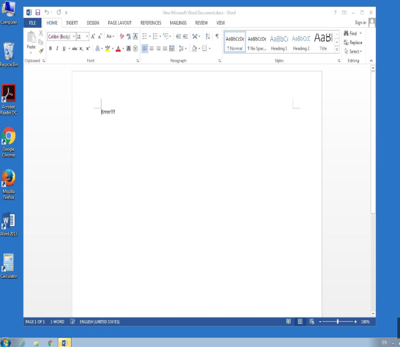Expand the numbering list dropdown arrow
The width and height of the screenshot is (400, 347).
160,36
